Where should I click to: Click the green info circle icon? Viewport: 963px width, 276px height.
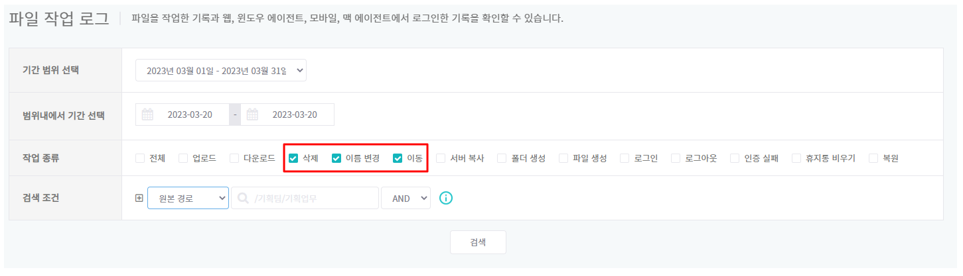[446, 198]
